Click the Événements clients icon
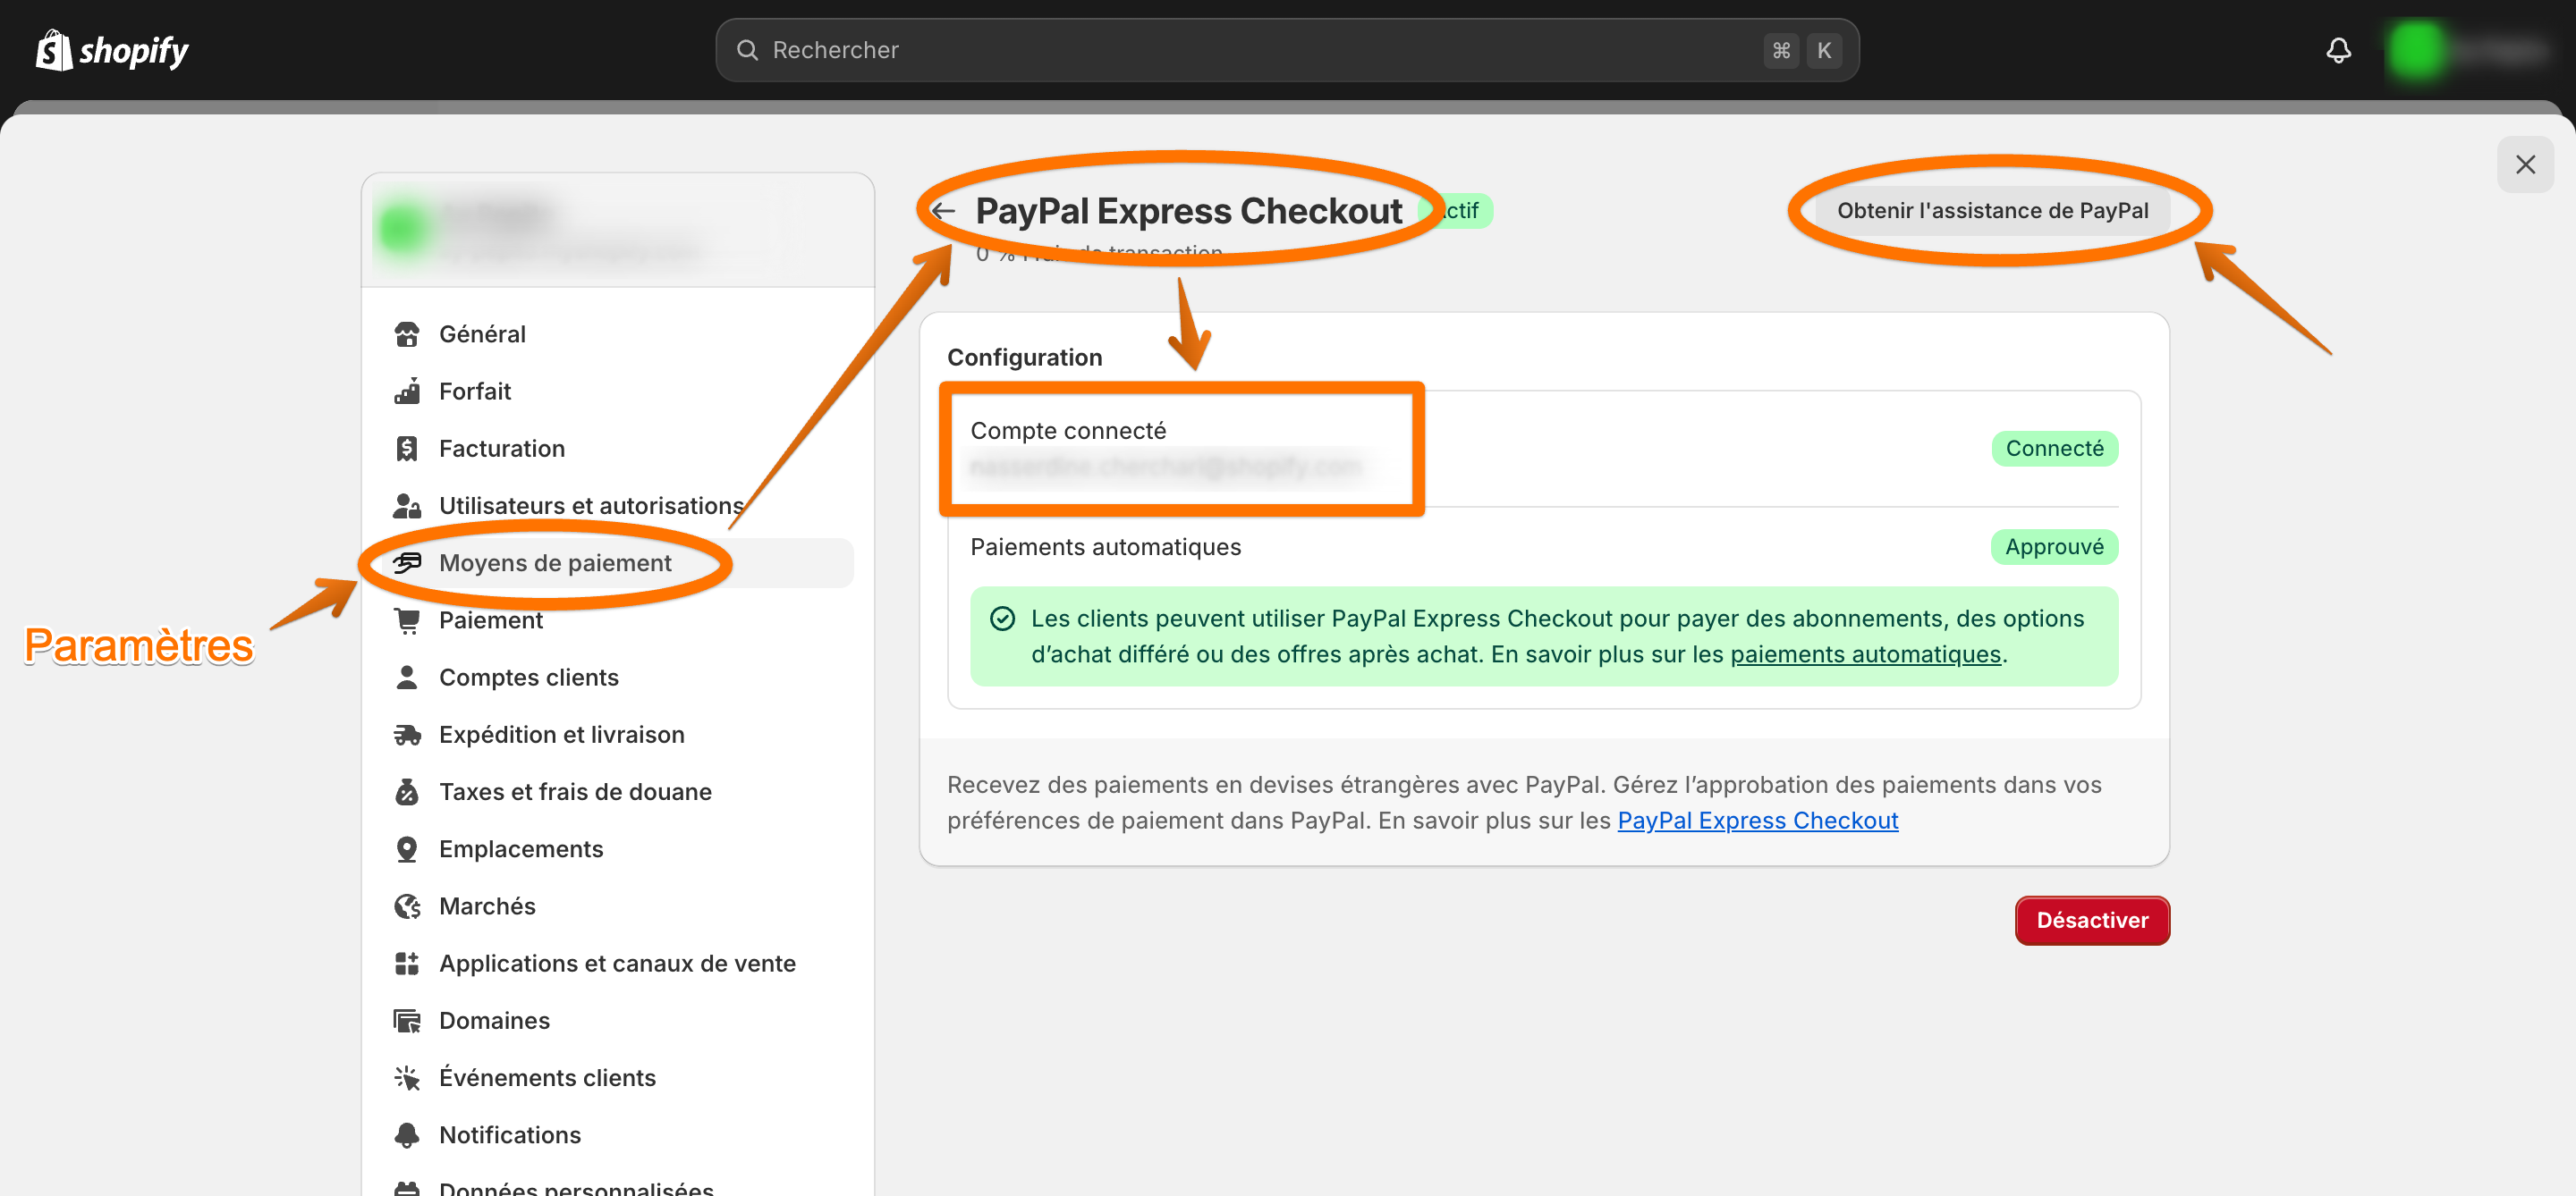The height and width of the screenshot is (1196, 2576). (x=407, y=1078)
